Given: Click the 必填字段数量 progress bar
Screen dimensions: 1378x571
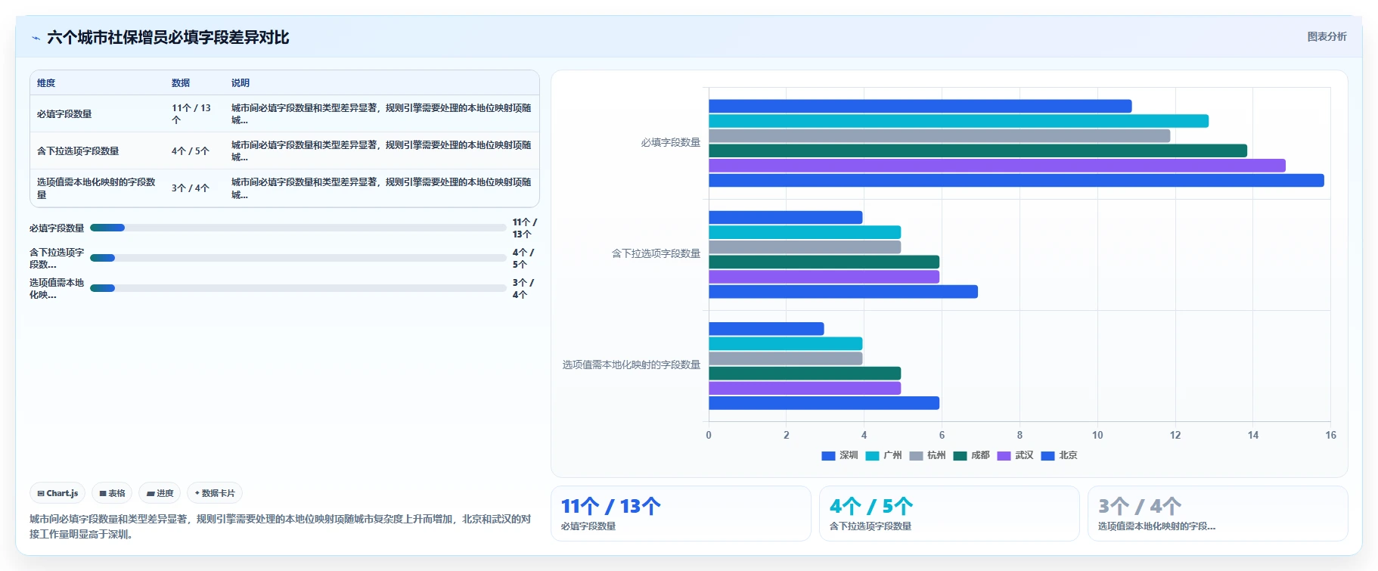Looking at the screenshot, I should point(298,228).
